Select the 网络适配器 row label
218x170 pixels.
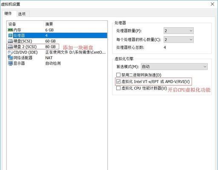tap(23, 58)
